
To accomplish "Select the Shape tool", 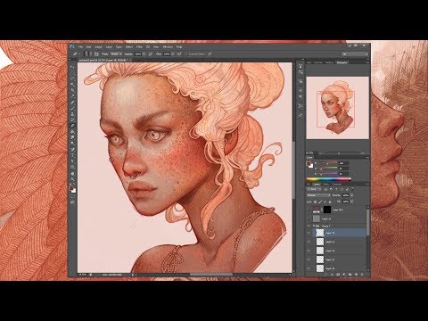I will 72,167.
